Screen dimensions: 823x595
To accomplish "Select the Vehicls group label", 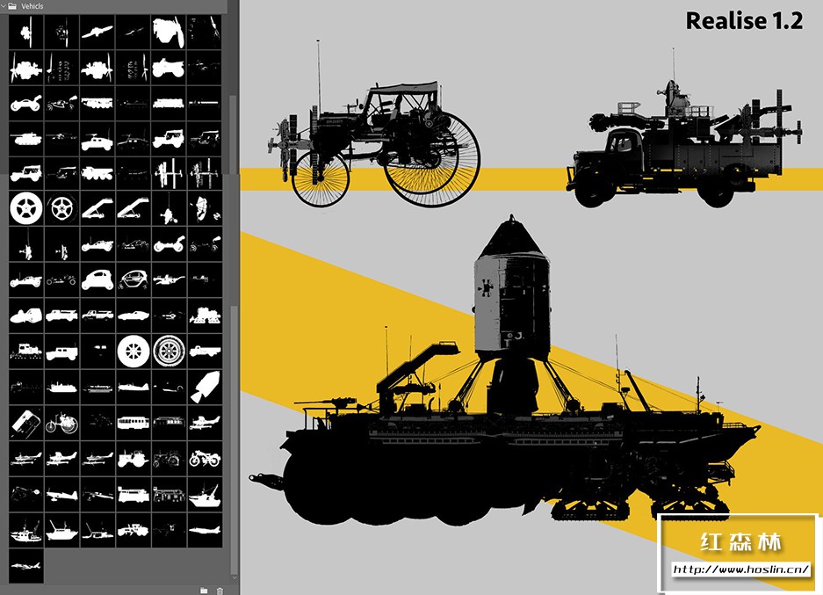I will point(32,6).
